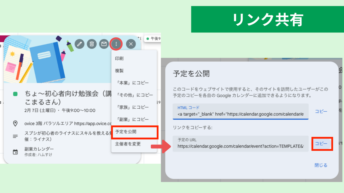Click 閉じる to close the dialog

(x=321, y=165)
